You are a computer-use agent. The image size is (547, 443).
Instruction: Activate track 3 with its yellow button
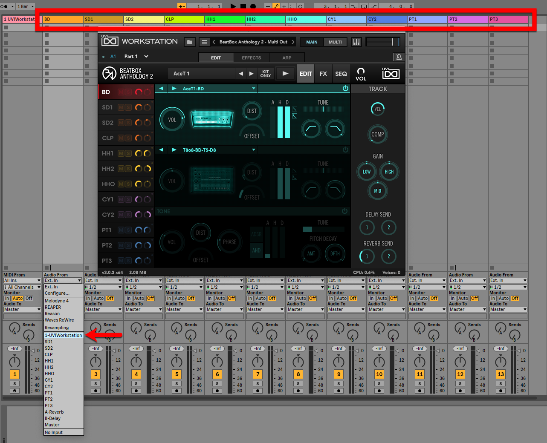(x=96, y=374)
